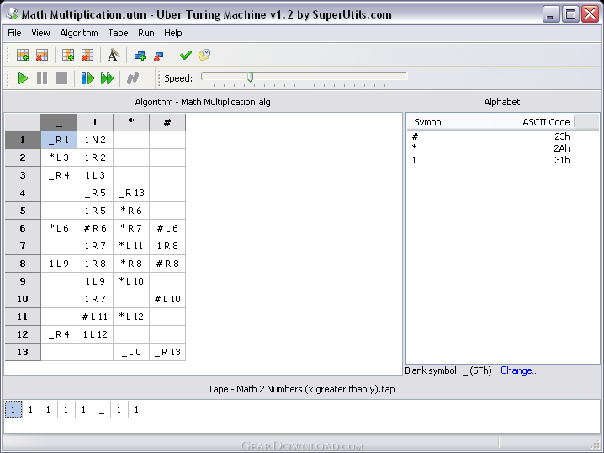Viewport: 604px width, 453px height.
Task: Select the first highlighted tape cell
Action: [x=13, y=409]
